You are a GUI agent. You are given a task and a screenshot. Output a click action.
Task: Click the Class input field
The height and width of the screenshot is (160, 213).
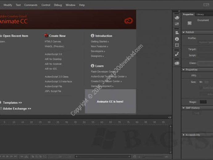click(205, 63)
